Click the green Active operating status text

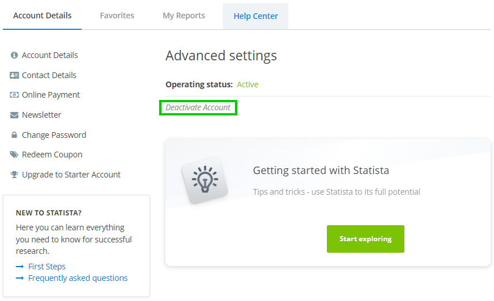[248, 84]
